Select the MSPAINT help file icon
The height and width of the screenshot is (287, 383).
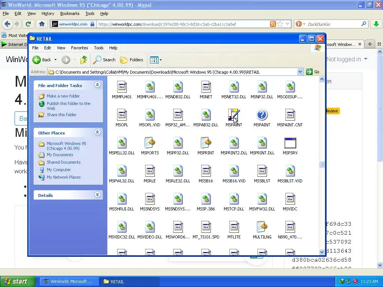[262, 115]
